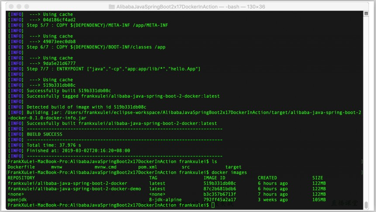376x212 pixels.
Task: Click 'BUILD SUCCESS' text
Action: tap(45, 134)
